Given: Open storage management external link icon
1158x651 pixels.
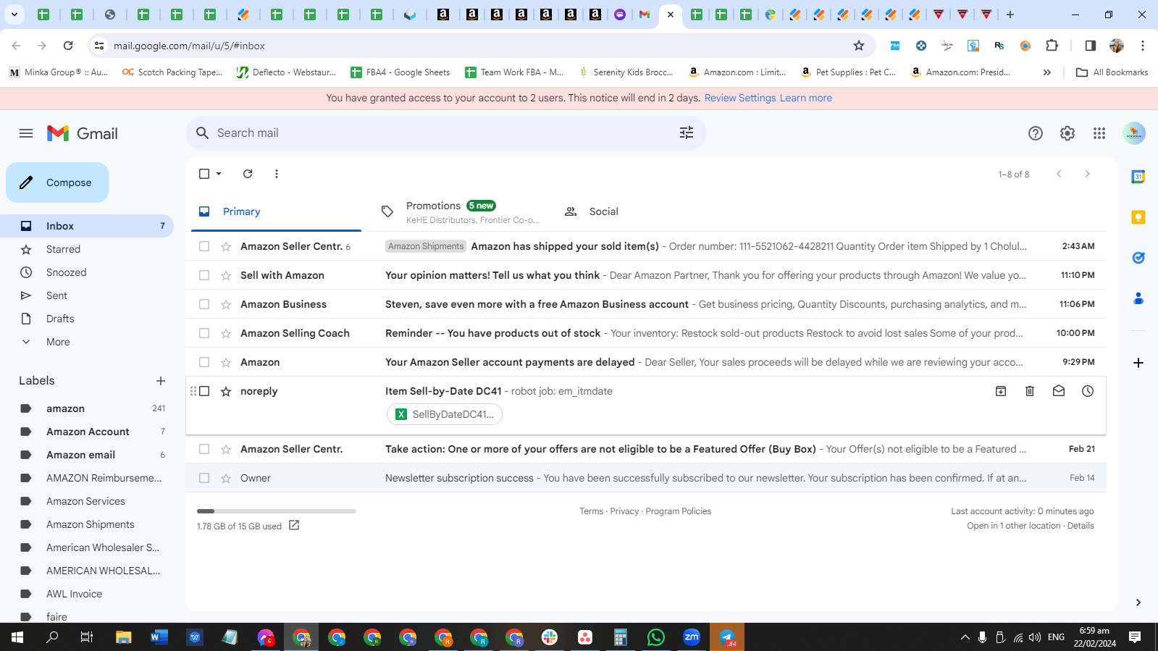Looking at the screenshot, I should (294, 526).
